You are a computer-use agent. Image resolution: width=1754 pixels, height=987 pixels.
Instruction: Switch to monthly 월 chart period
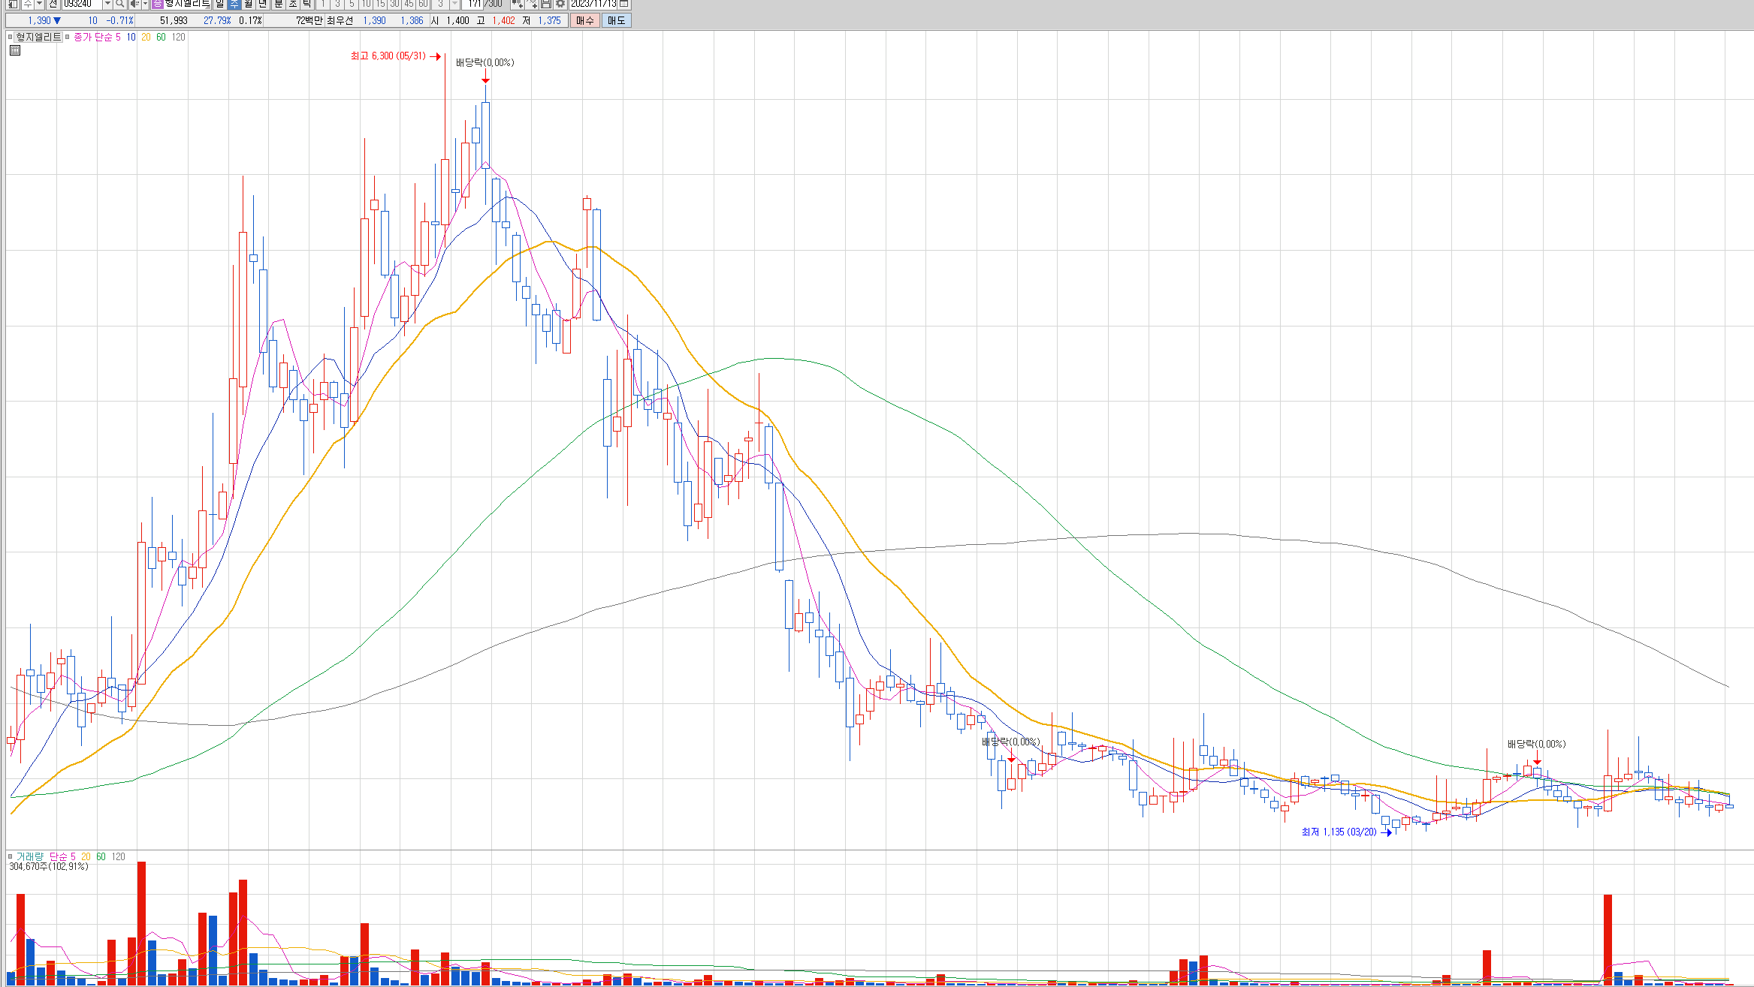pos(249,4)
